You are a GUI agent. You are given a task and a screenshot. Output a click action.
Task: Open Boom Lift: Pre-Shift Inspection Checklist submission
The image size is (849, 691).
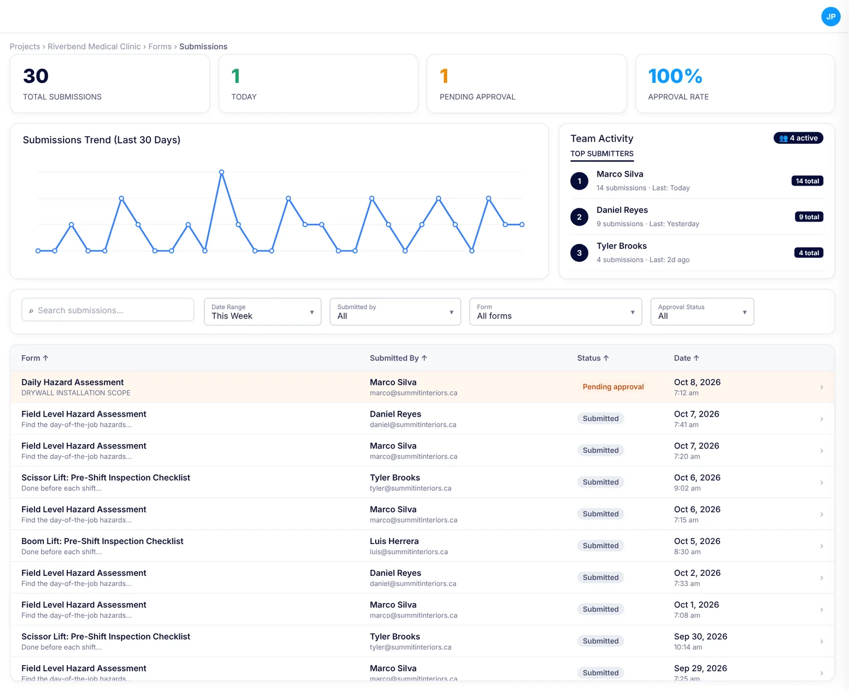click(x=422, y=546)
